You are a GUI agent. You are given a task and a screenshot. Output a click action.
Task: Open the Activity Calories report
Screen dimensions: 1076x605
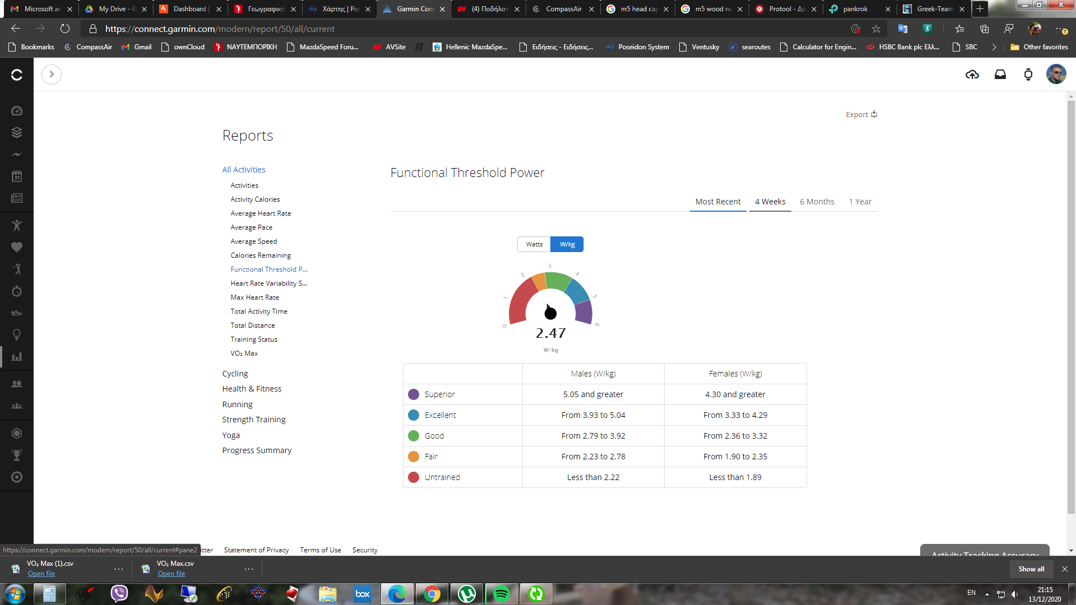click(255, 199)
